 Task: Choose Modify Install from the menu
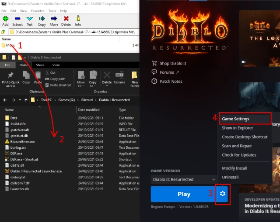click(234, 168)
